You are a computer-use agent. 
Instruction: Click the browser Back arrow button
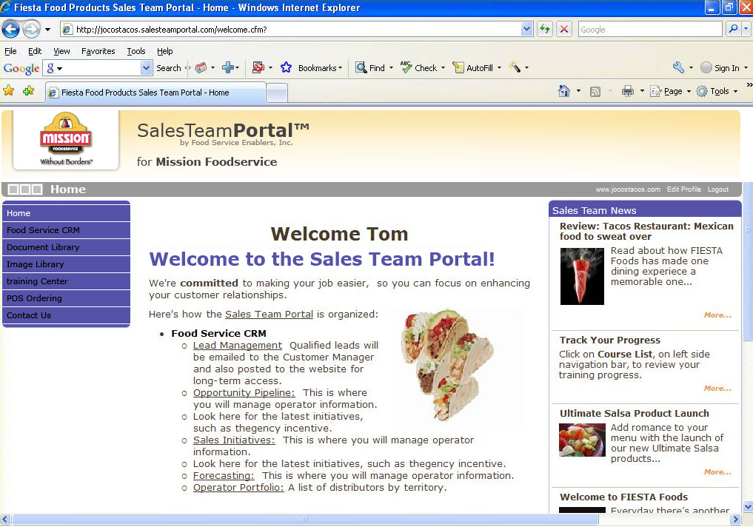click(11, 29)
